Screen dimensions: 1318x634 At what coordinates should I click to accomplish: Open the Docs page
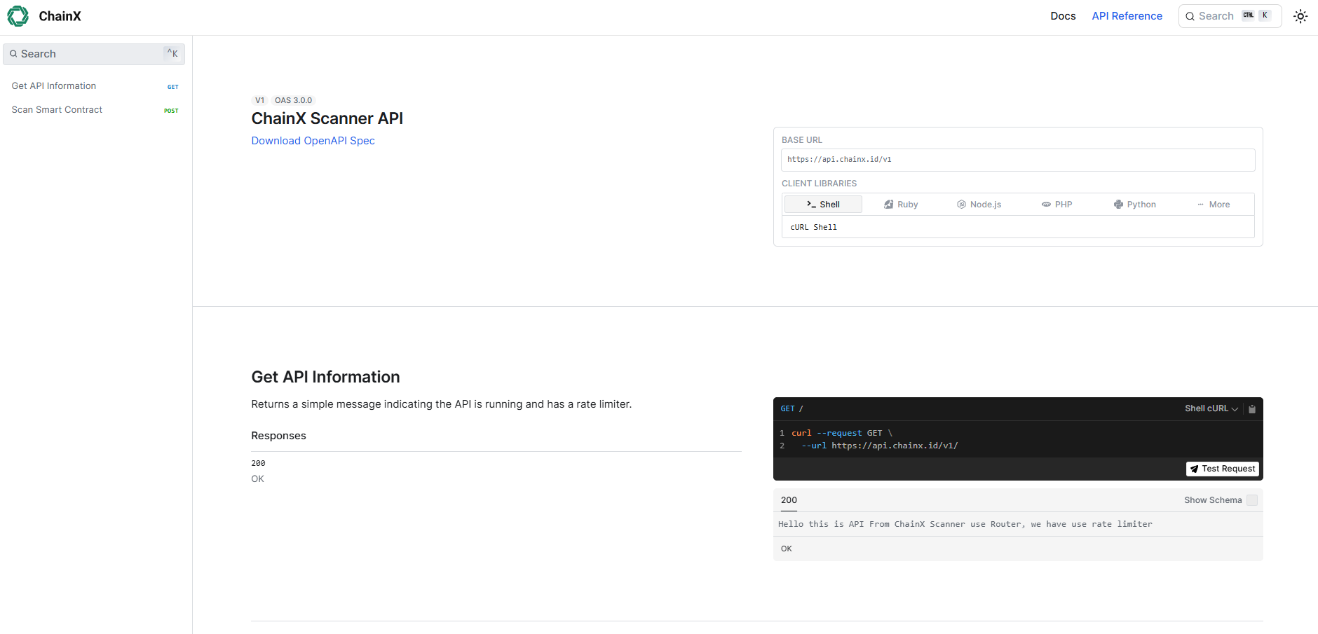pyautogui.click(x=1063, y=16)
